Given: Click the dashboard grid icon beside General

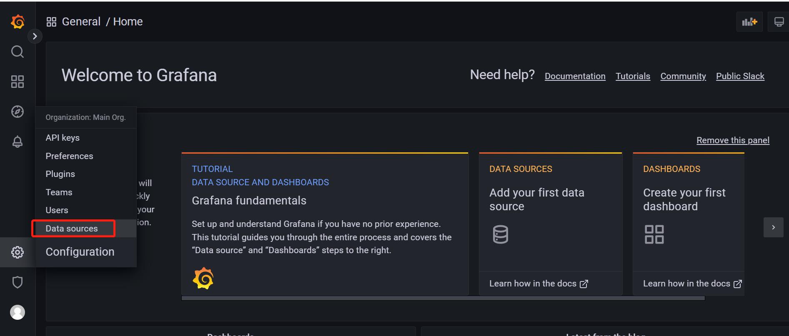Looking at the screenshot, I should pyautogui.click(x=51, y=22).
